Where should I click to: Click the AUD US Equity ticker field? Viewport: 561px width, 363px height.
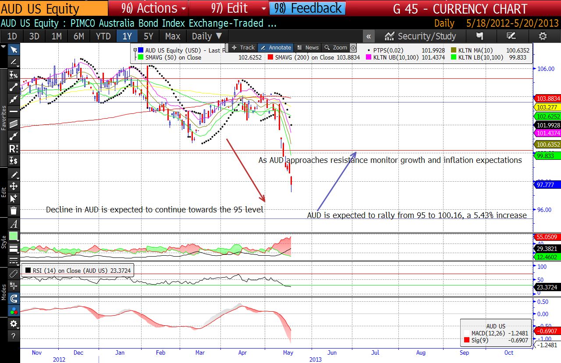coord(53,8)
